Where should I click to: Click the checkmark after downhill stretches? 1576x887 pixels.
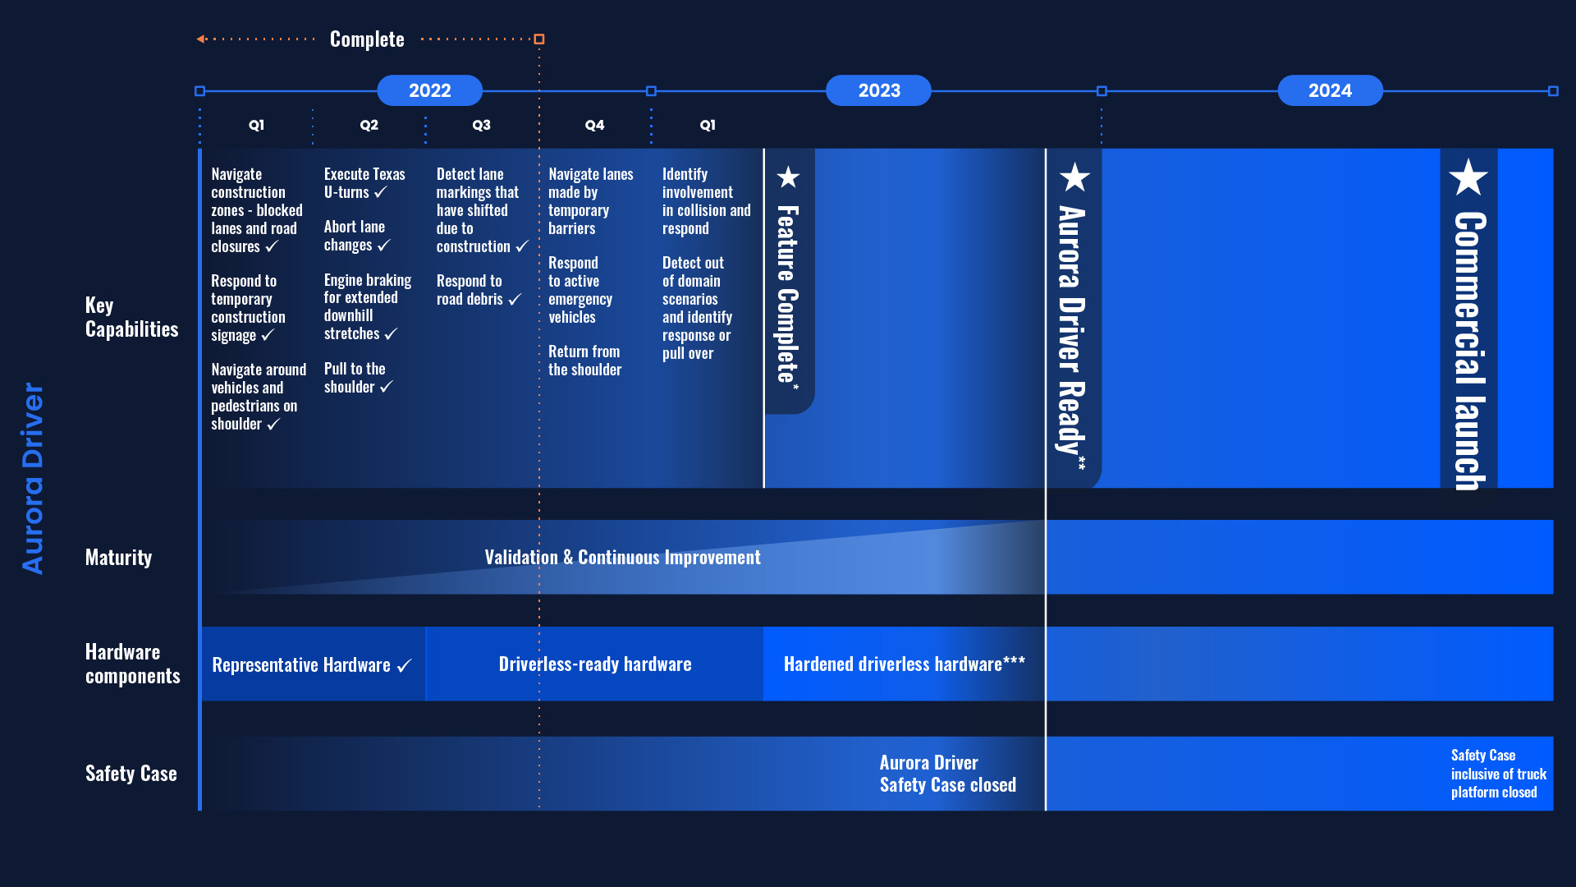tap(391, 333)
